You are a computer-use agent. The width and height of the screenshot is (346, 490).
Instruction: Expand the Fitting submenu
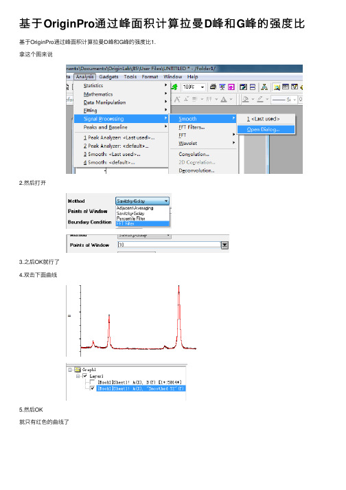121,111
